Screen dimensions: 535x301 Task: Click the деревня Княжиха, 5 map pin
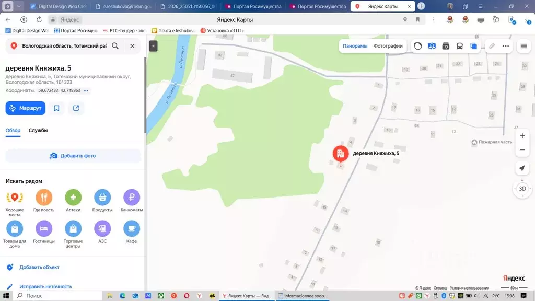point(341,154)
